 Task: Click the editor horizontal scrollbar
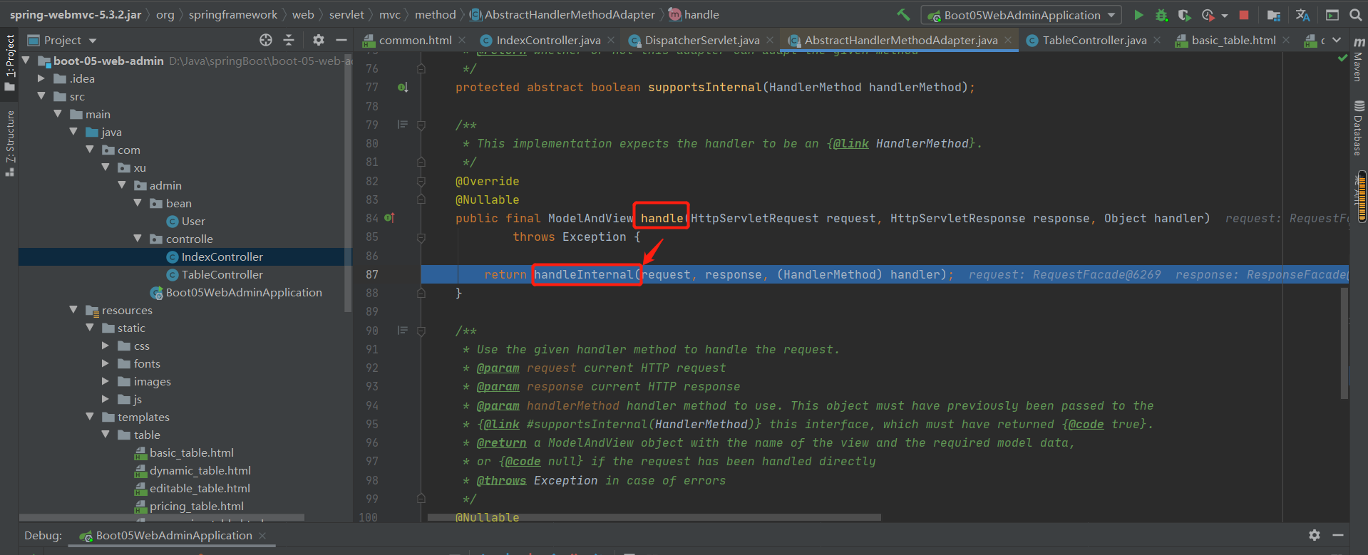pos(654,517)
